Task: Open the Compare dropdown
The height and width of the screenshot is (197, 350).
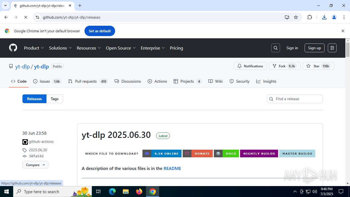Action: point(35,165)
